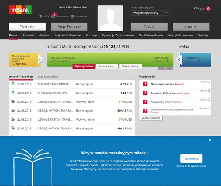Open the Historia menu item
Viewport: 221px width, 186px height.
[44, 35]
